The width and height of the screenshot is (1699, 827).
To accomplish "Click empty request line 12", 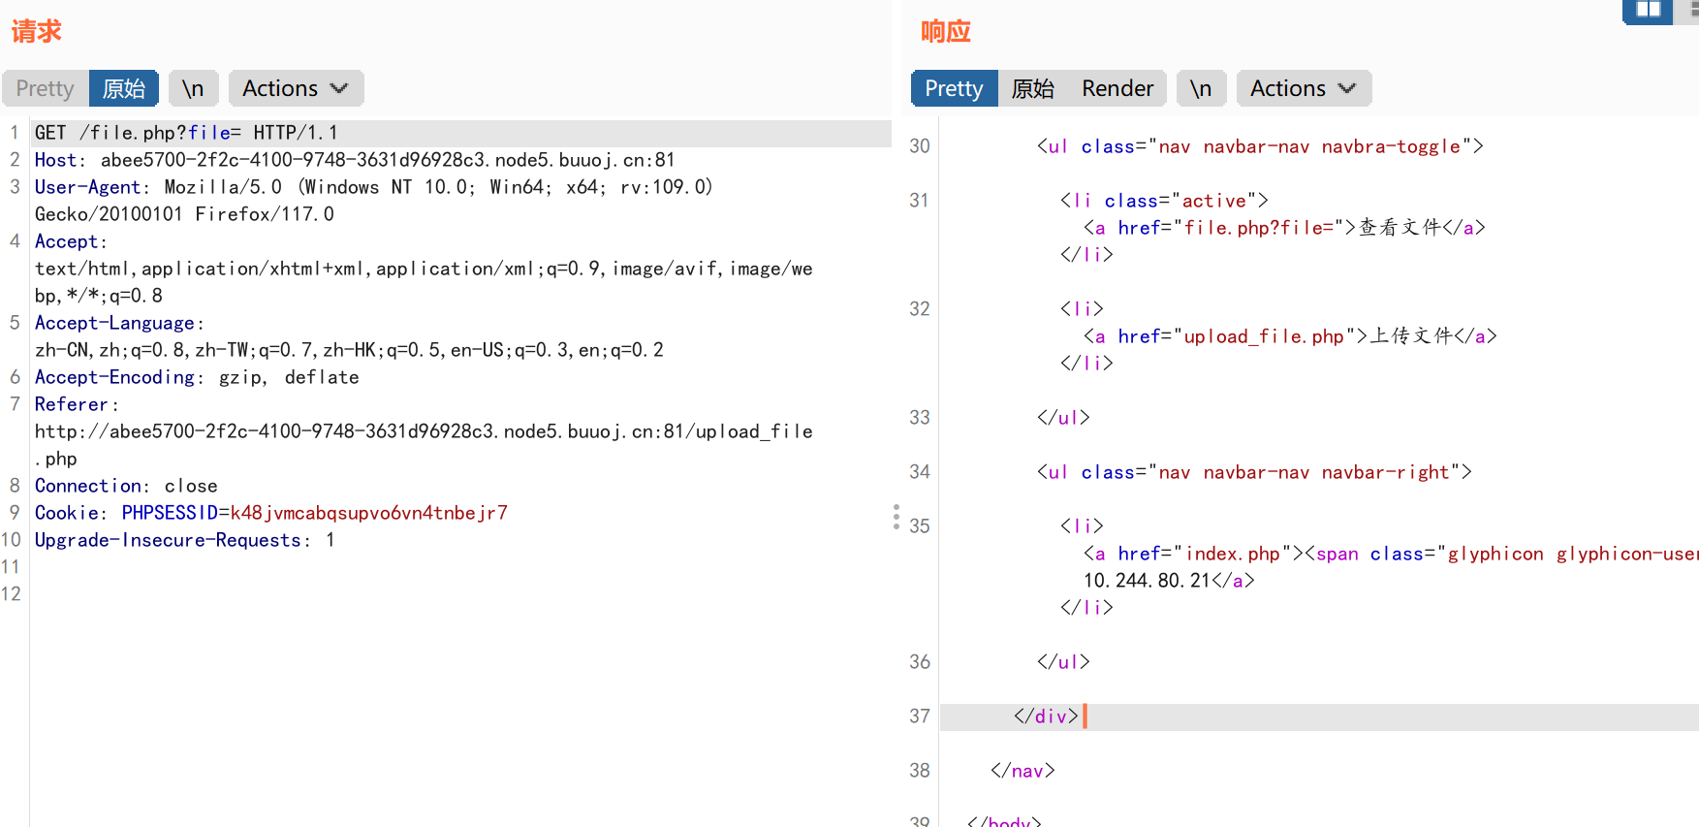I will click(x=460, y=594).
